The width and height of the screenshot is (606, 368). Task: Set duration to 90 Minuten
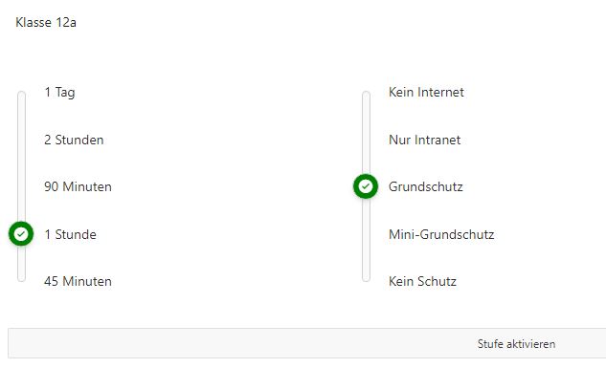point(78,186)
